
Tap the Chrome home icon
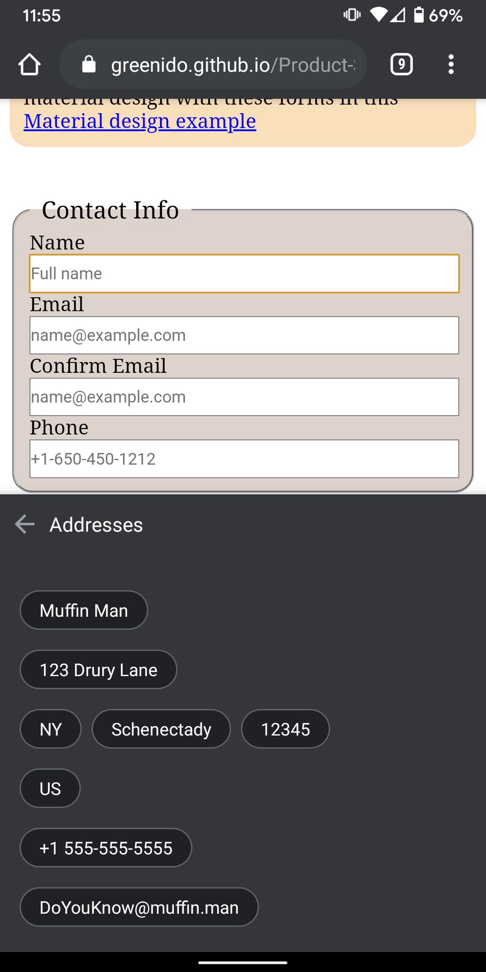coord(29,64)
